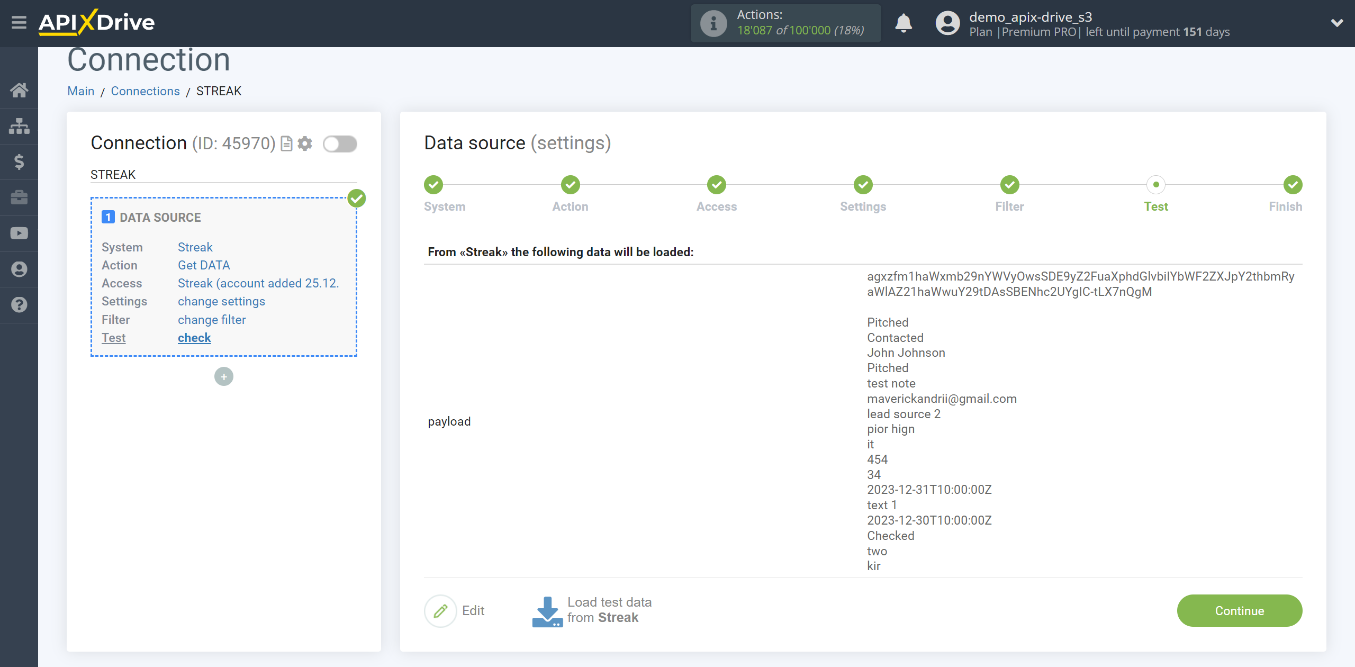Open the Actions info icon
The width and height of the screenshot is (1355, 667).
[x=713, y=23]
